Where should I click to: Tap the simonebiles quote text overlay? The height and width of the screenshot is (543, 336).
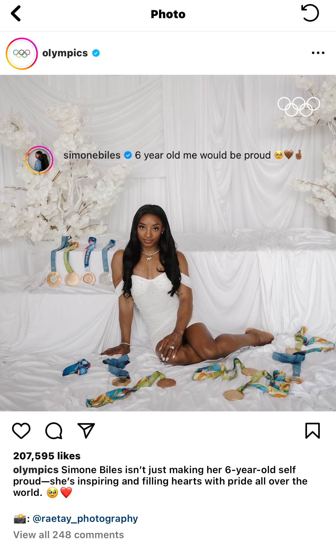tap(182, 155)
